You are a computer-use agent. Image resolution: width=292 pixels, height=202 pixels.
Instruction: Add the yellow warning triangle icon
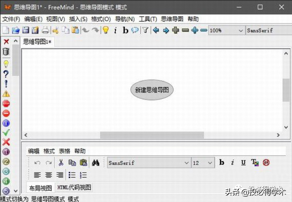(x=6, y=94)
